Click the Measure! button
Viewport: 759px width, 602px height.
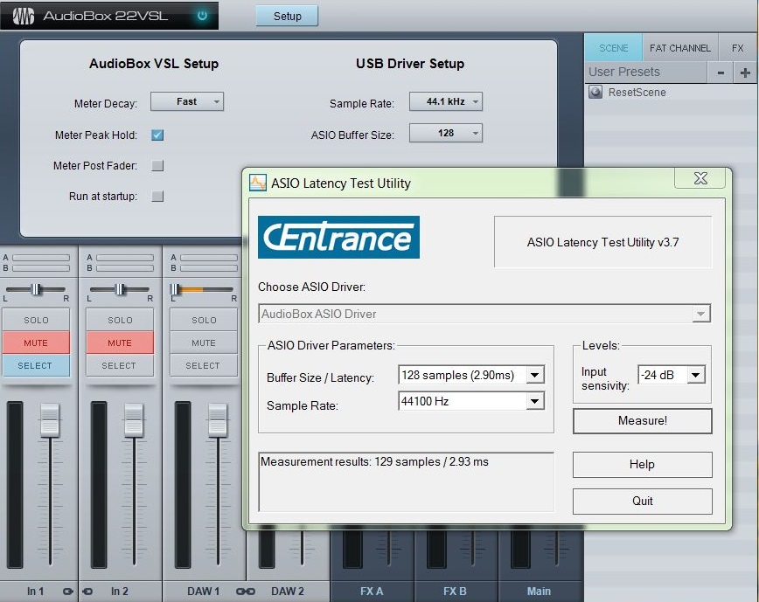tap(643, 420)
